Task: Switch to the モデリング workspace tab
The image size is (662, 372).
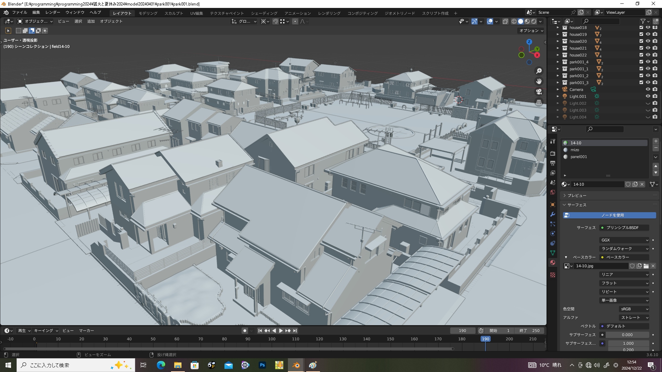Action: [148, 13]
